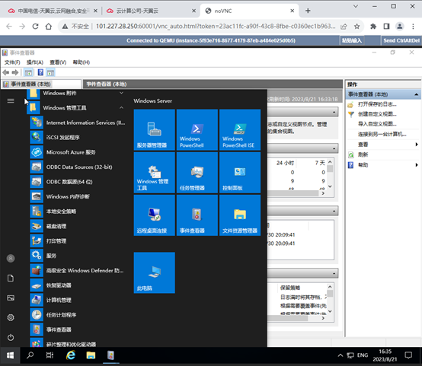Launch the Windows PowerShell tile
Image resolution: width=422 pixels, height=366 pixels.
pos(197,129)
